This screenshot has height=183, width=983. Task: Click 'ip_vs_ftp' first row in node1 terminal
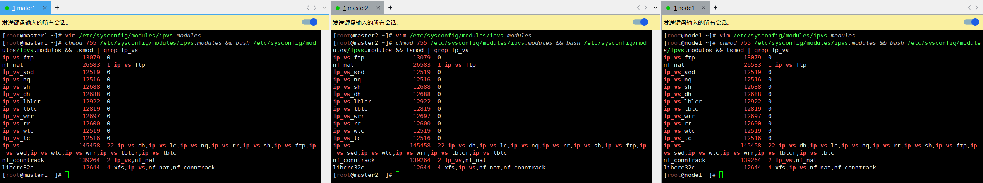click(x=717, y=58)
